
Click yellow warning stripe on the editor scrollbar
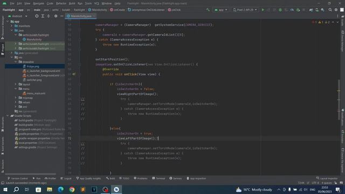339,91
